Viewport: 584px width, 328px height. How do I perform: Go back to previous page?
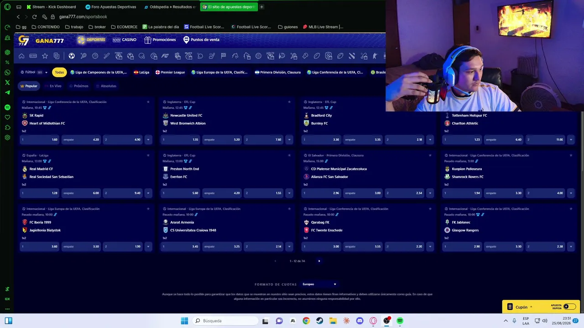[18, 17]
